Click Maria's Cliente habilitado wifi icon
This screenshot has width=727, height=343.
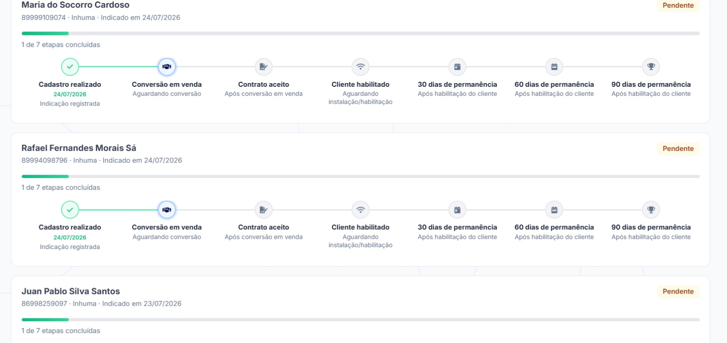pos(360,67)
